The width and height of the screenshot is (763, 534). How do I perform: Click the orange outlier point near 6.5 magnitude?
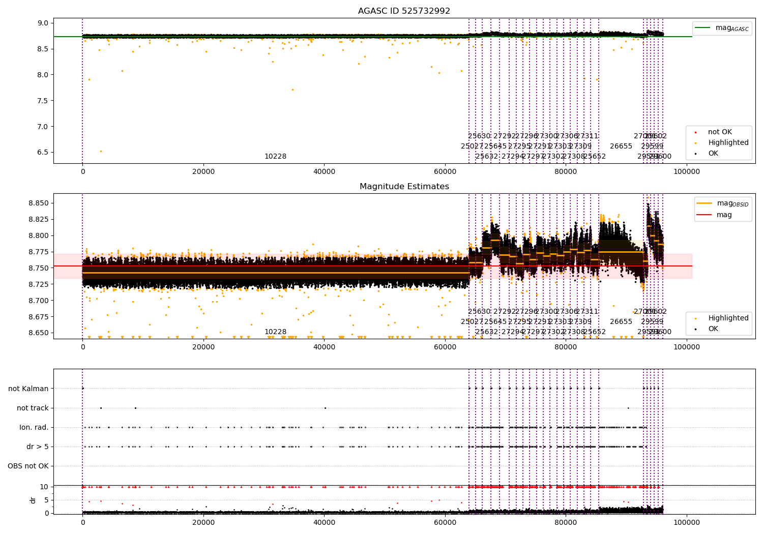point(101,151)
